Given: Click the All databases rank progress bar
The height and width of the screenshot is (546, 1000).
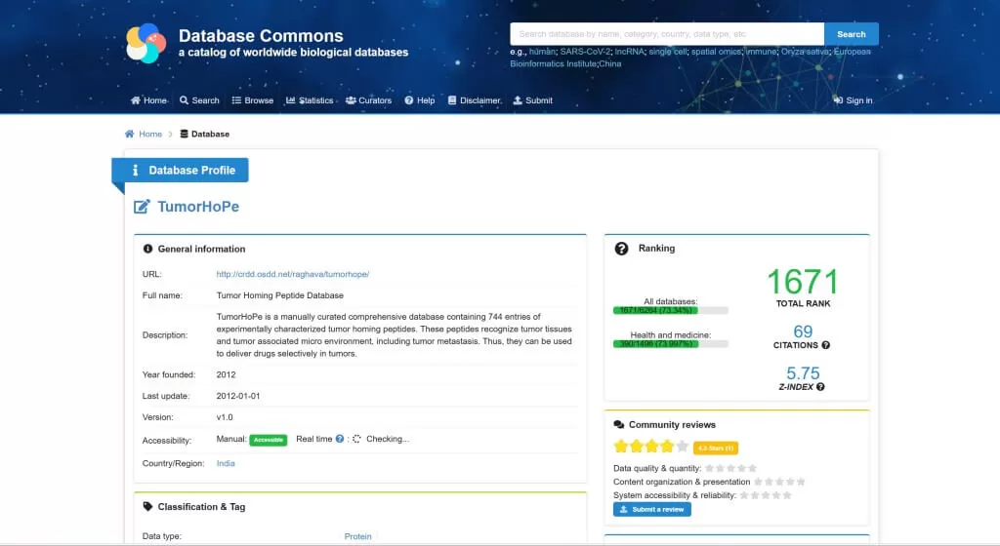Looking at the screenshot, I should click(670, 311).
